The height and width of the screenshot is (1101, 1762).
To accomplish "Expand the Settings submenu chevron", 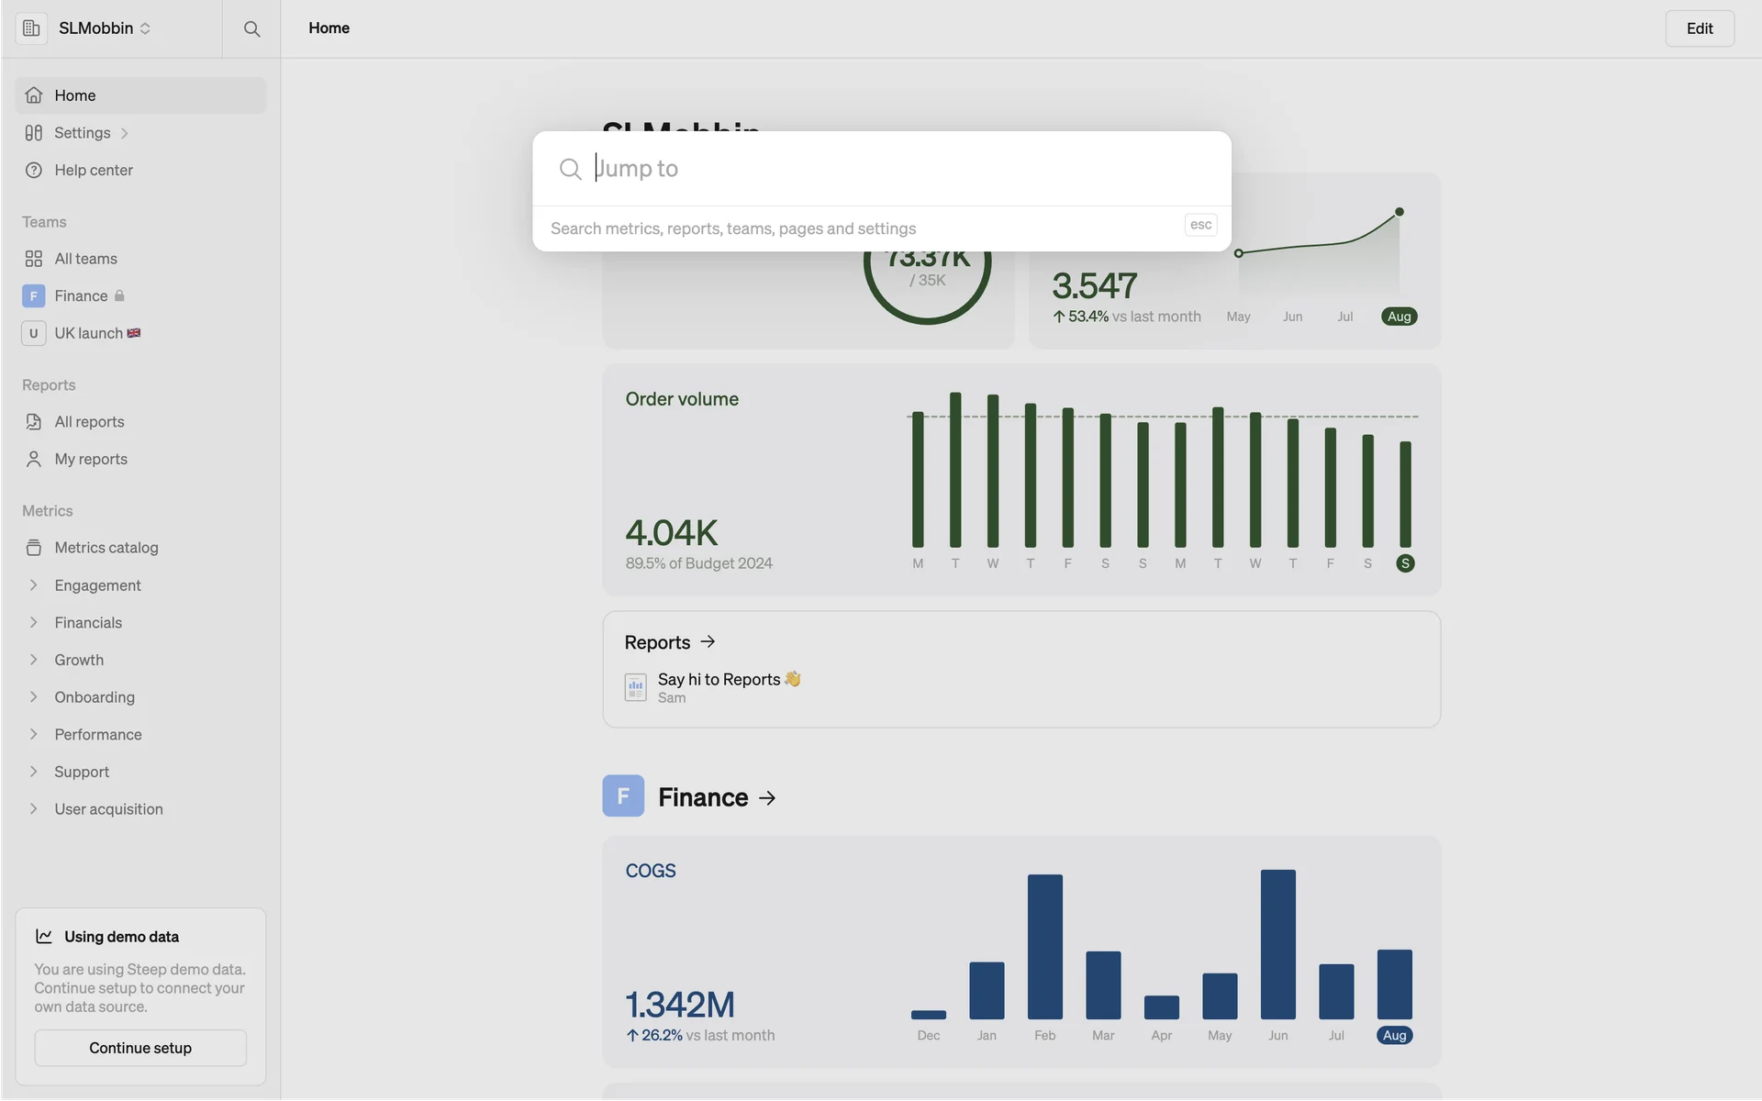I will tap(124, 133).
